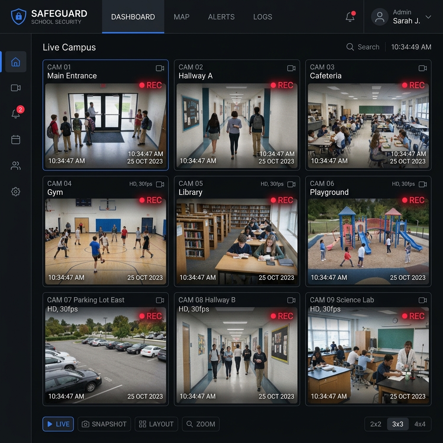Focus the Search field
The width and height of the screenshot is (443, 443).
pos(363,47)
